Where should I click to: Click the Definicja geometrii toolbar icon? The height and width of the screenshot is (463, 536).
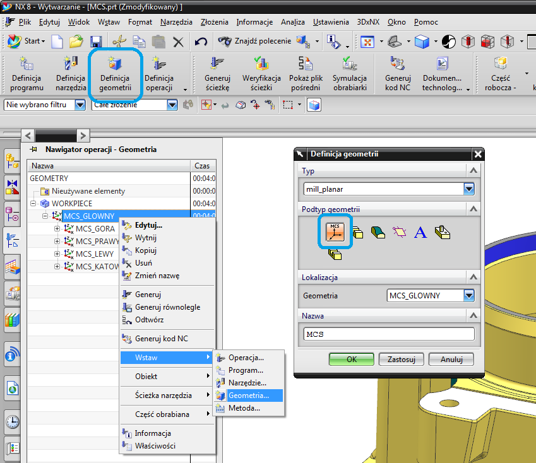point(115,74)
